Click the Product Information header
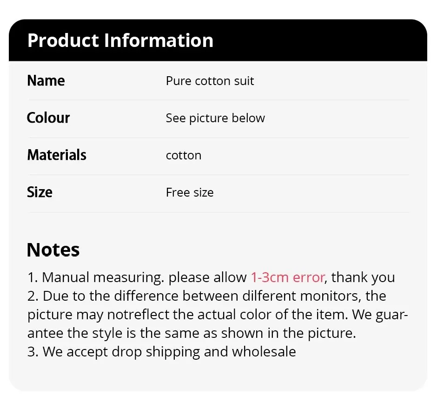The width and height of the screenshot is (437, 395). [x=120, y=40]
